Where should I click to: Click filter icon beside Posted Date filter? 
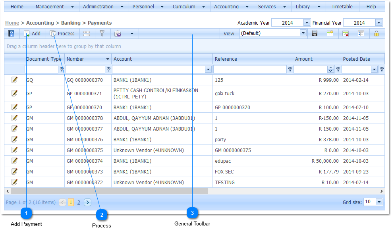click(382, 69)
